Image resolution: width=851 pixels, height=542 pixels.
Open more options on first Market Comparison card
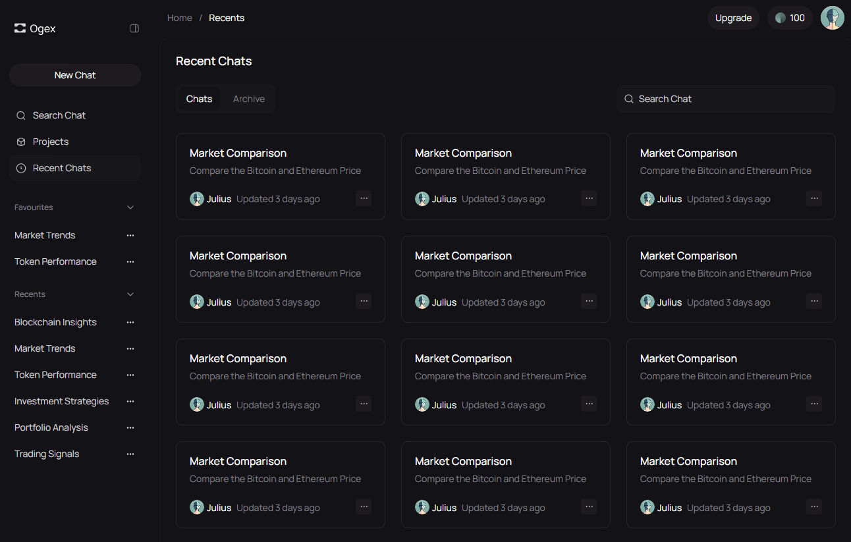click(364, 198)
